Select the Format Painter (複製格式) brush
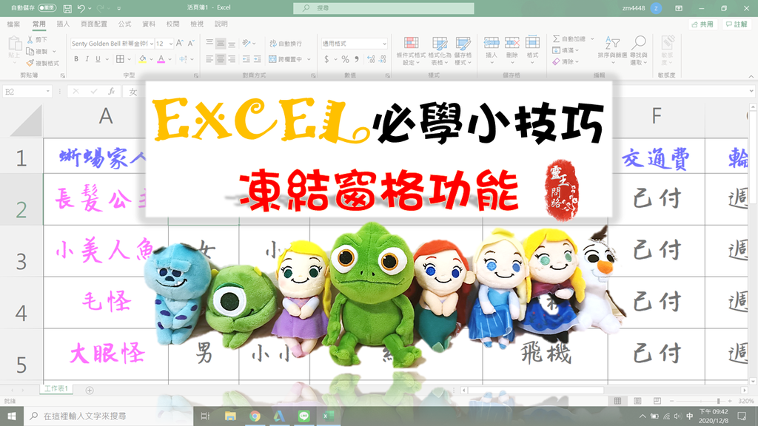758x426 pixels. coord(30,63)
